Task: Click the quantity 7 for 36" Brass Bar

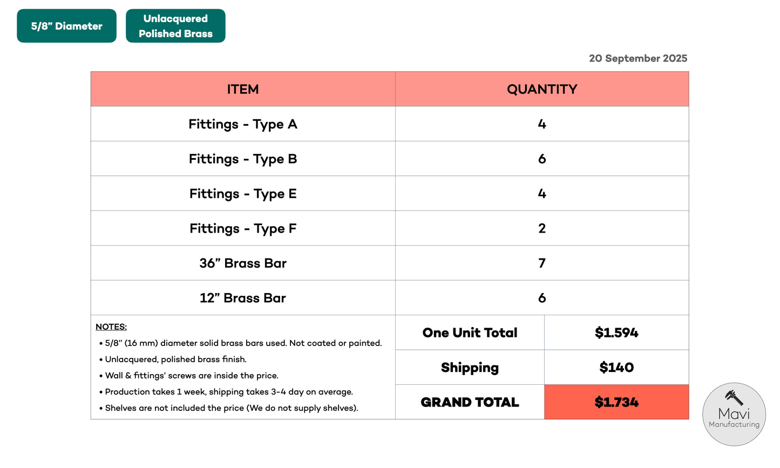Action: point(542,263)
